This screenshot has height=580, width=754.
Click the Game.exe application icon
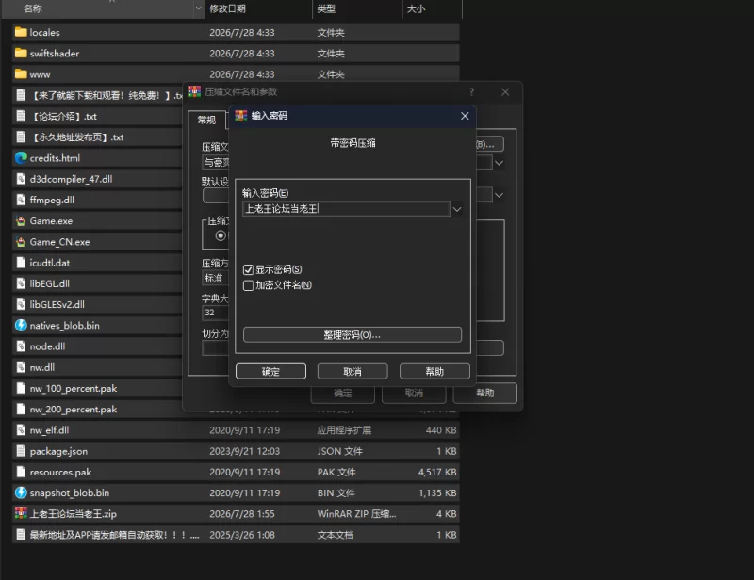tap(21, 220)
